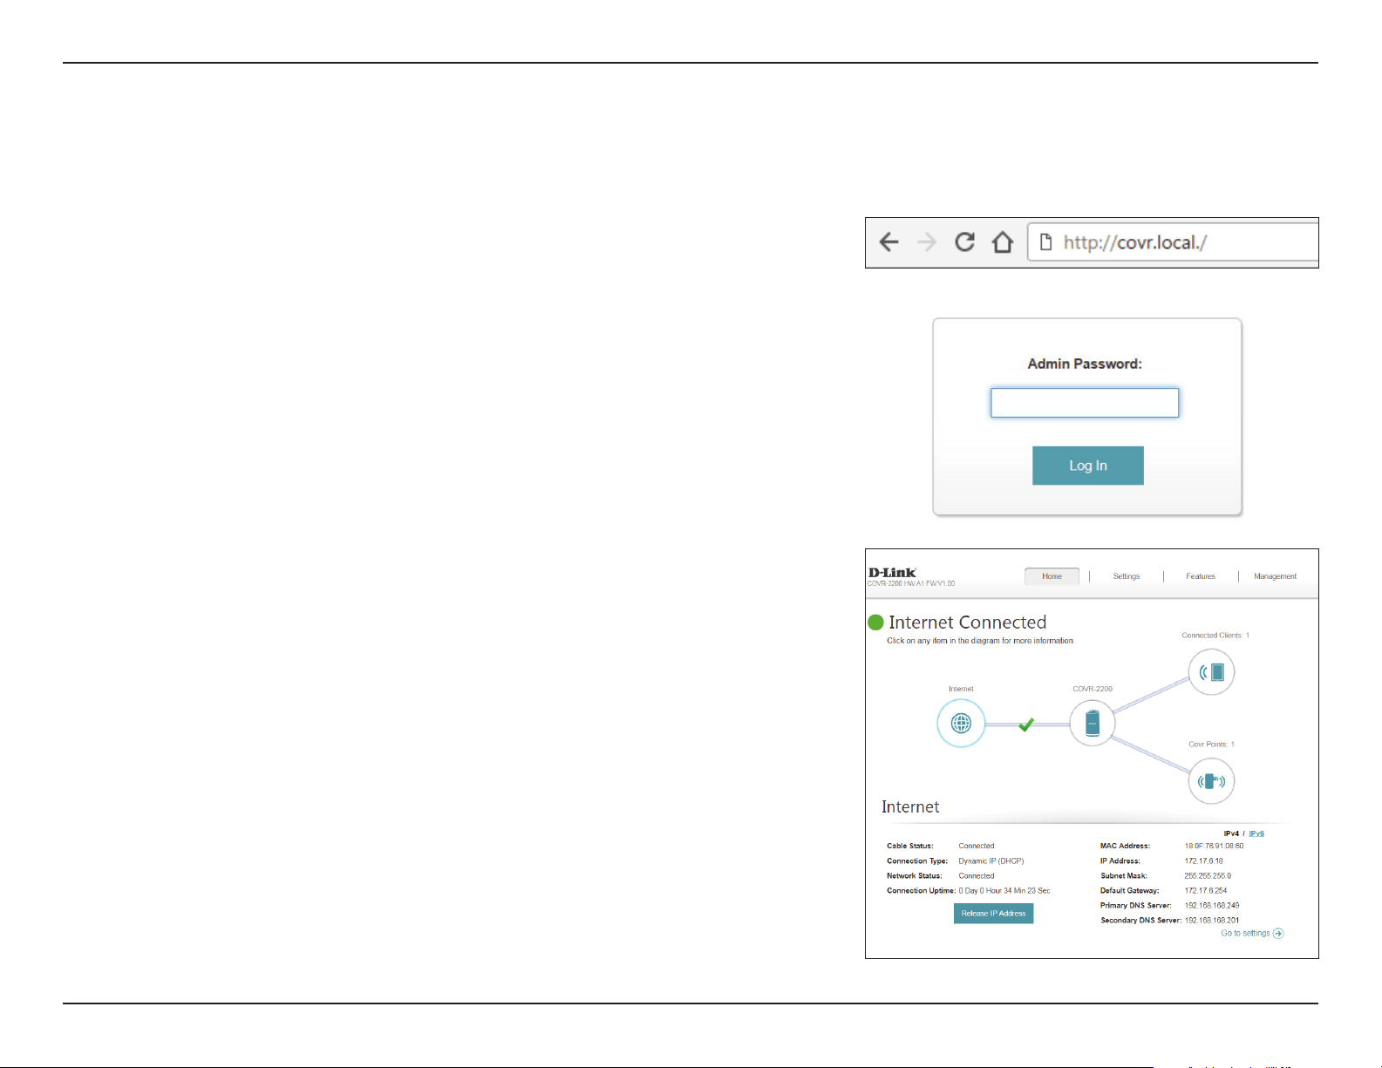Screen dimensions: 1382x1068
Task: Open the Features menu
Action: pos(1201,576)
